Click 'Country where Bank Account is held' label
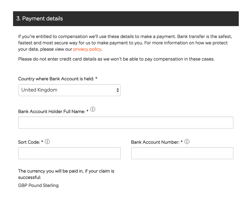The width and height of the screenshot is (249, 200). tap(56, 79)
